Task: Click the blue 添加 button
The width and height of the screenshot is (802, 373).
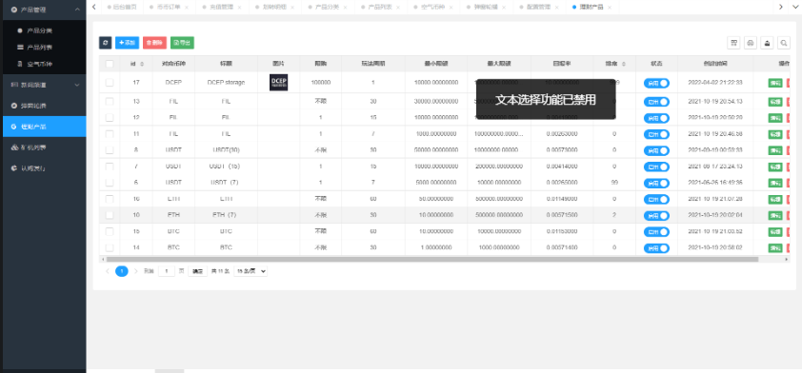Action: point(127,43)
